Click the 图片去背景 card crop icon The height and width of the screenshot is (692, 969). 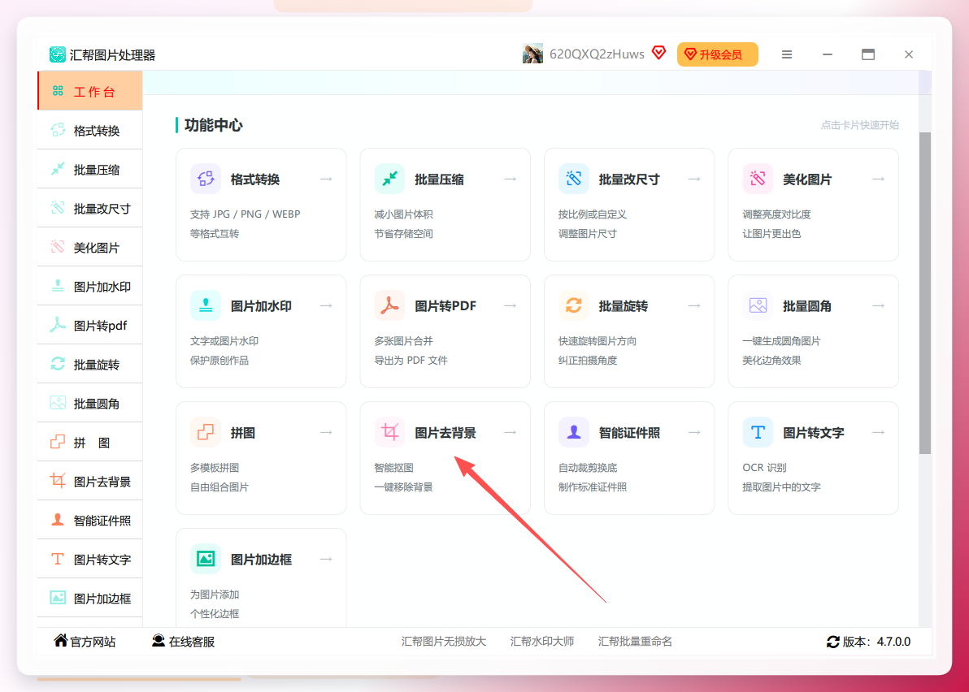390,432
